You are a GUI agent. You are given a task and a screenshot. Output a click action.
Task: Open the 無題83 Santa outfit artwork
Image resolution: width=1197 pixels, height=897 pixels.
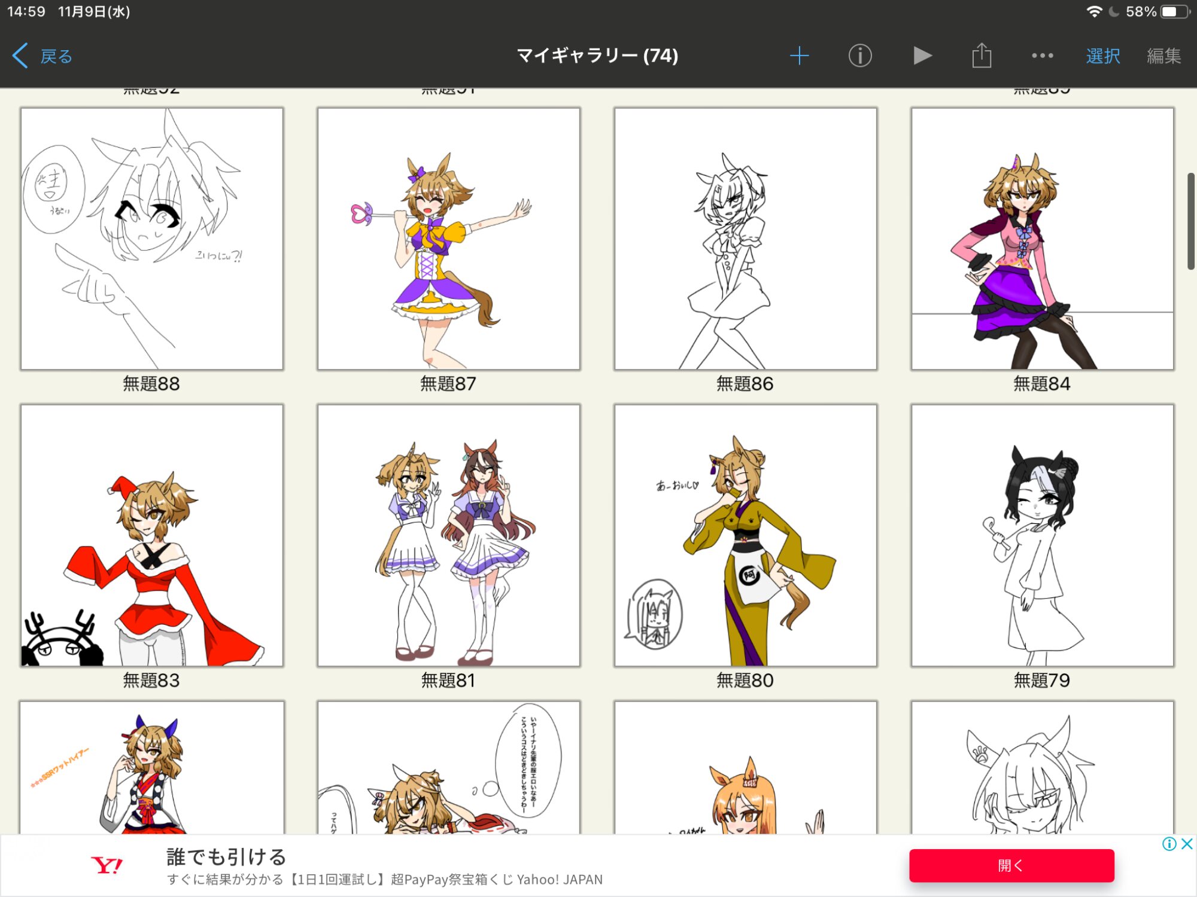[x=152, y=535]
